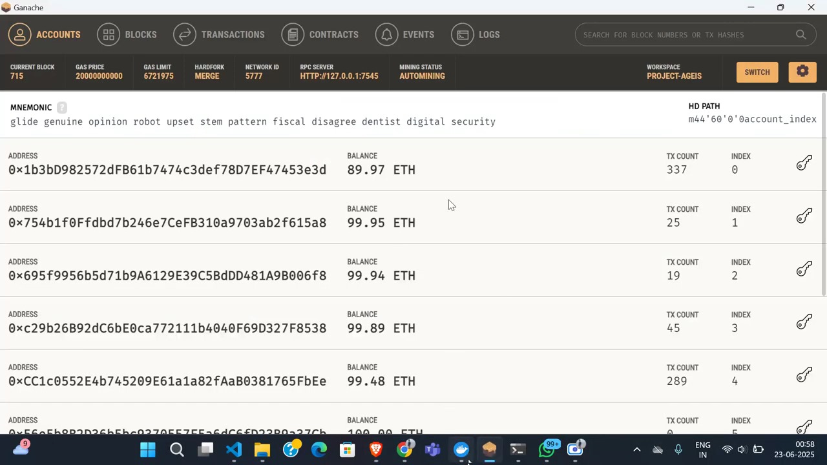The image size is (827, 465).
Task: Go to the Contracts tab
Action: (x=320, y=35)
